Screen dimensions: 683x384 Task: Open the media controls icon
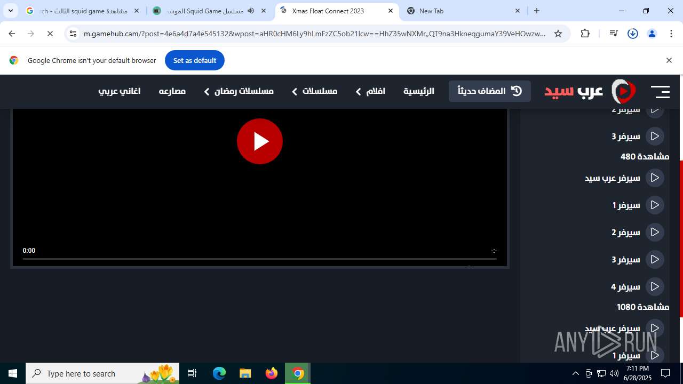[x=614, y=34]
